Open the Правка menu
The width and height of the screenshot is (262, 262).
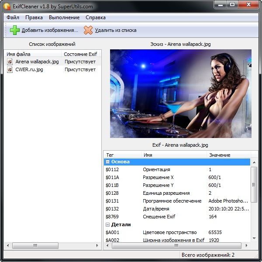(x=34, y=17)
